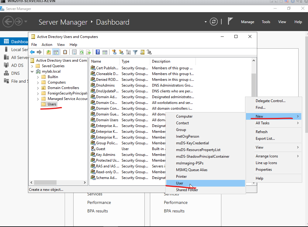This screenshot has height=227, width=308.
Task: Click the tree pane horizontal scrollbar thumb
Action: coord(45,182)
